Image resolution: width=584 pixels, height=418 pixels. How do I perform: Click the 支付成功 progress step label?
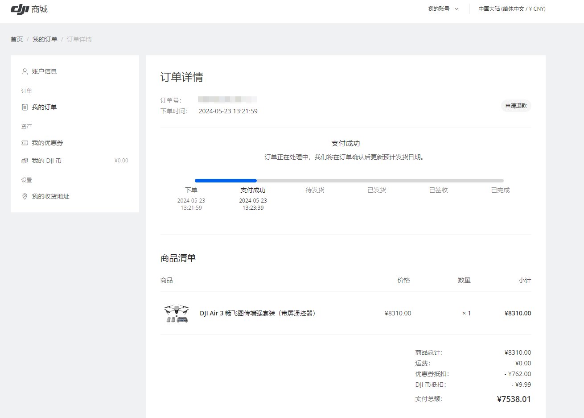(253, 190)
